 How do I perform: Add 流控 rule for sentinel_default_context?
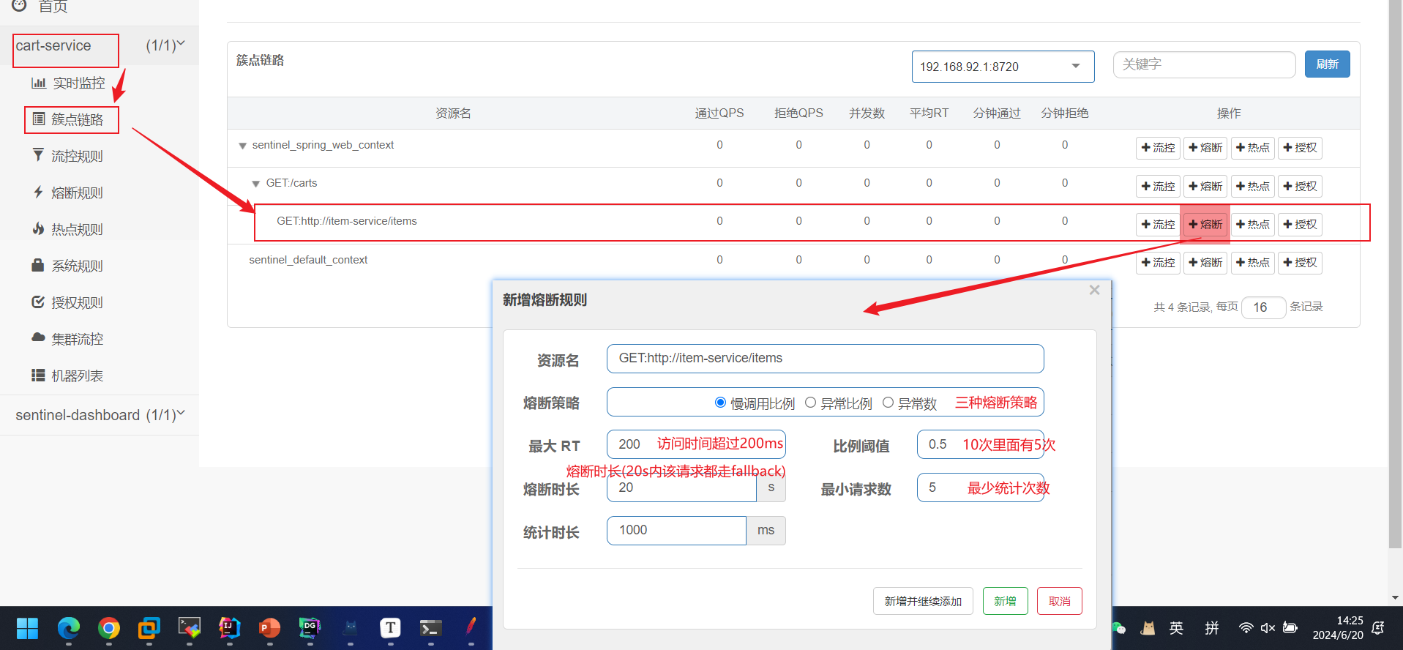tap(1158, 263)
